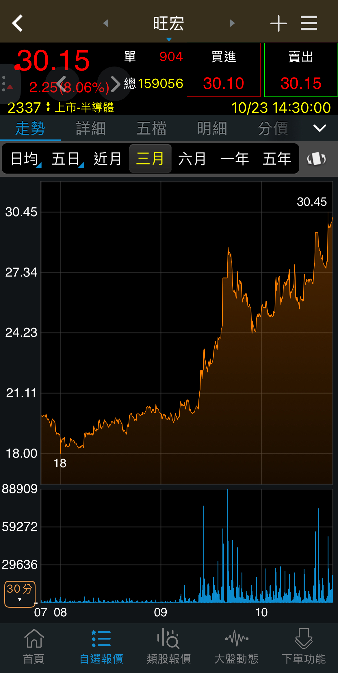Open 下單功能 order icon
The height and width of the screenshot is (673, 338).
click(x=304, y=647)
